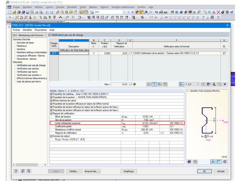Click the show colored results icon
Image resolution: width=241 pixels, height=181 pixels.
click(x=208, y=84)
